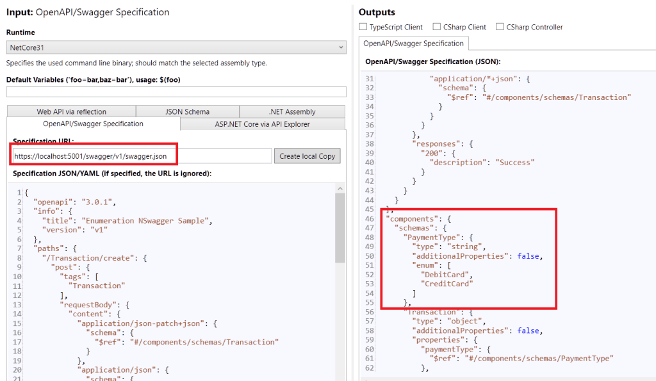Select the ASP.NET Core via API Explorer tab
This screenshot has height=381, width=656.
pyautogui.click(x=262, y=123)
